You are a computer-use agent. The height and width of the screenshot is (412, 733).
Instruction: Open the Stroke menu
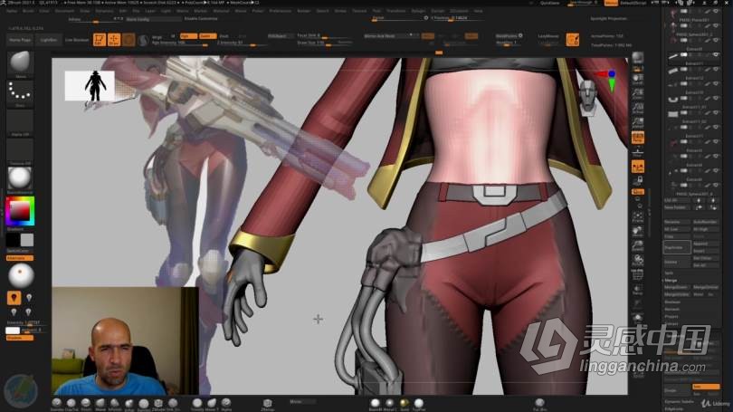coord(340,11)
